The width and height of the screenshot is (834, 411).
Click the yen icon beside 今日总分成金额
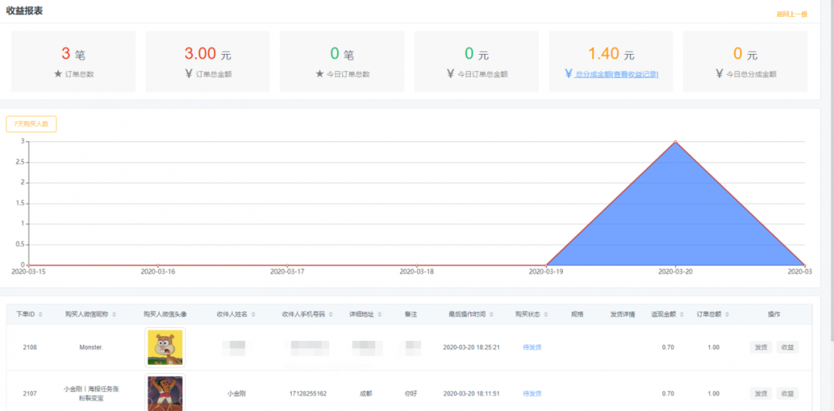tap(720, 74)
